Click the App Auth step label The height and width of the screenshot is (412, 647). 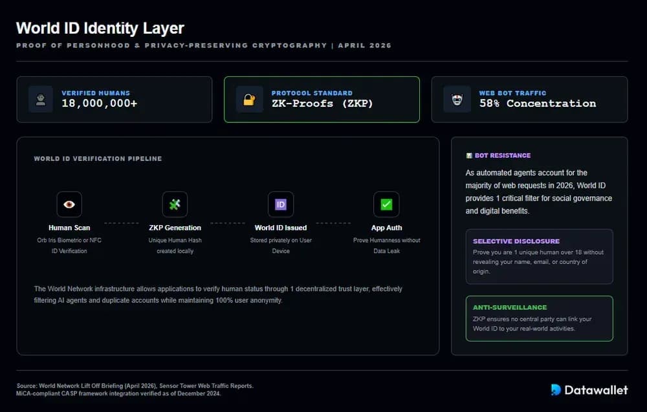pos(386,228)
